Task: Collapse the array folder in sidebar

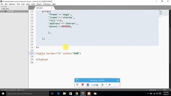Action: [x=2, y=9]
